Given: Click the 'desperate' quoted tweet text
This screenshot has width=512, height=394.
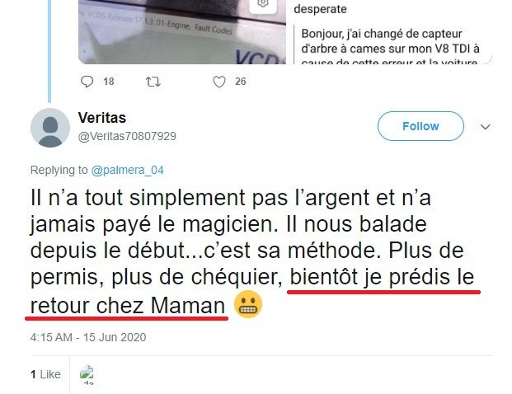Looking at the screenshot, I should [x=320, y=9].
